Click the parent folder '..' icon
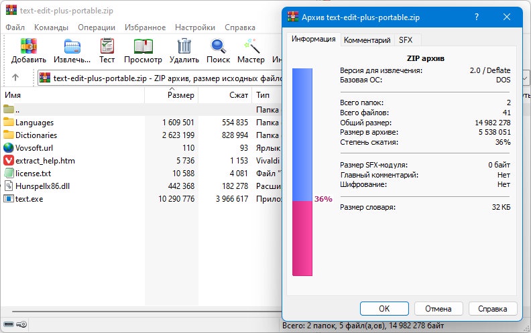 [9, 109]
